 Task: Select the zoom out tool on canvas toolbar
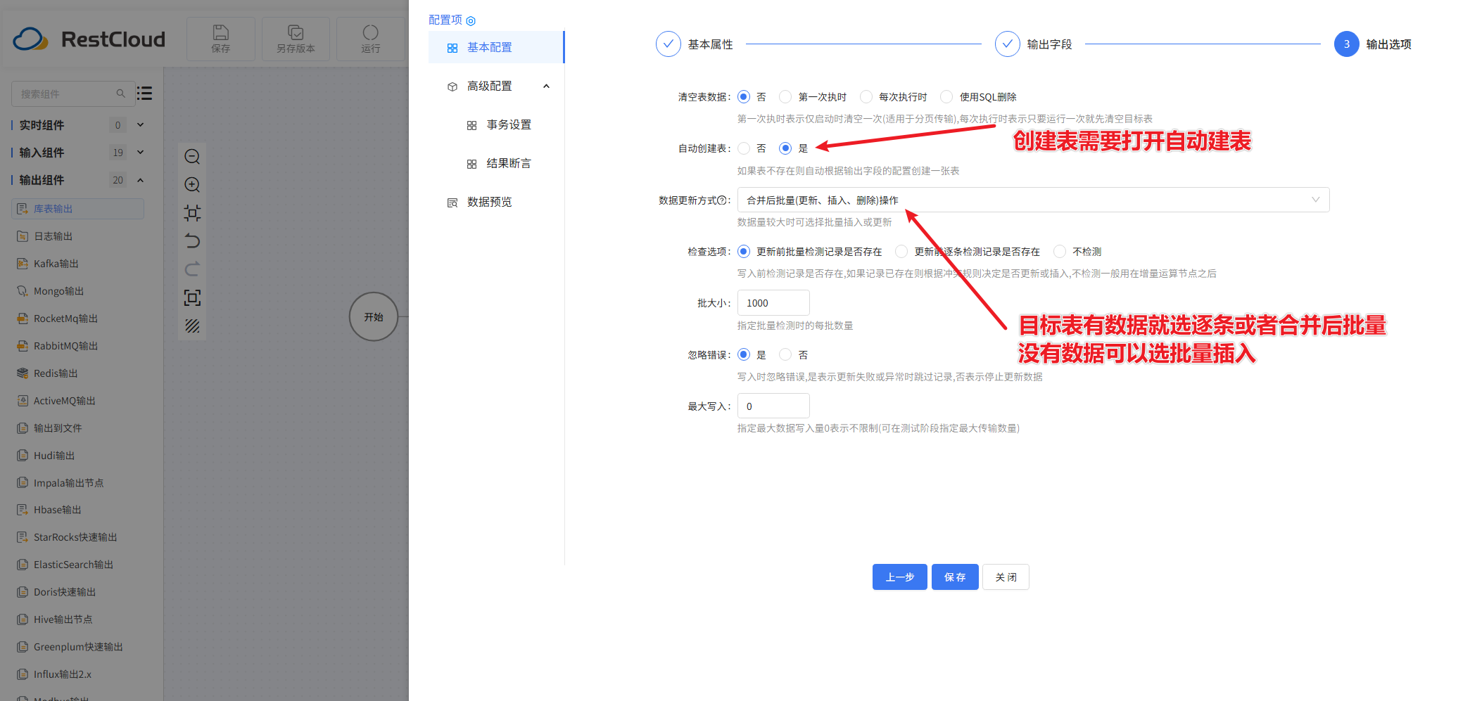click(x=192, y=157)
